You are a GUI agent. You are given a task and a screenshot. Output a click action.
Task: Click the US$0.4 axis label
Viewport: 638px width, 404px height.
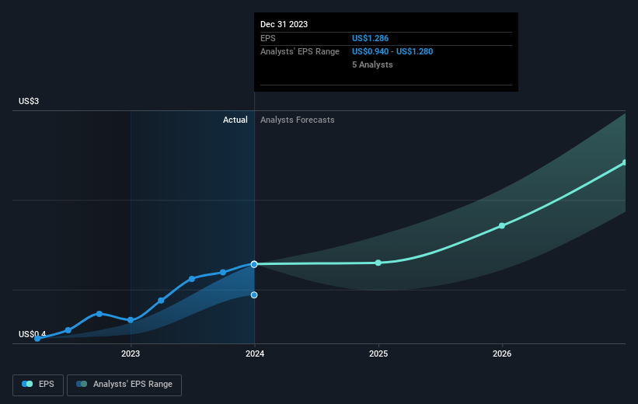coord(32,334)
